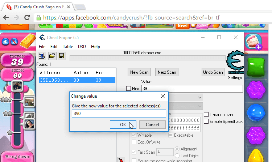
Task: Toggle the Writable checkbox
Action: [134, 135]
